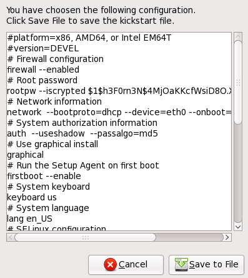
Task: Place cursor in the 'firewall --enabled' line
Action: [x=43, y=69]
